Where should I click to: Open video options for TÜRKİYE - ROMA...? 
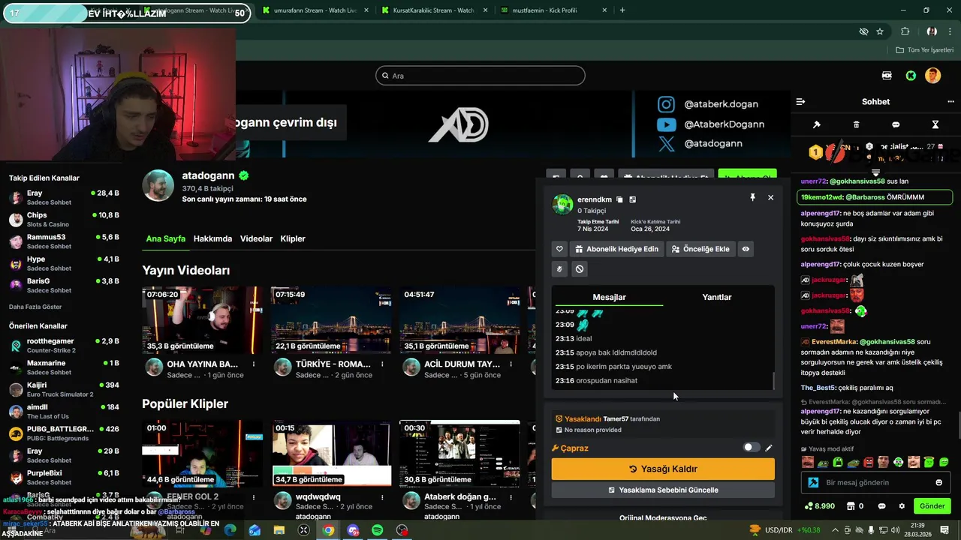click(382, 364)
